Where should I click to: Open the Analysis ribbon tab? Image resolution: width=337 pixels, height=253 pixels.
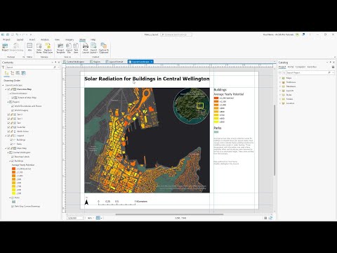(45, 39)
